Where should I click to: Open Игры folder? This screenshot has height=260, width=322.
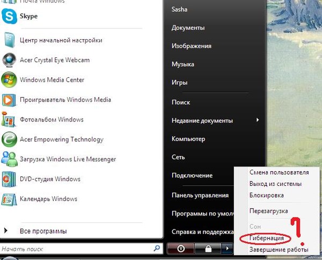[179, 82]
